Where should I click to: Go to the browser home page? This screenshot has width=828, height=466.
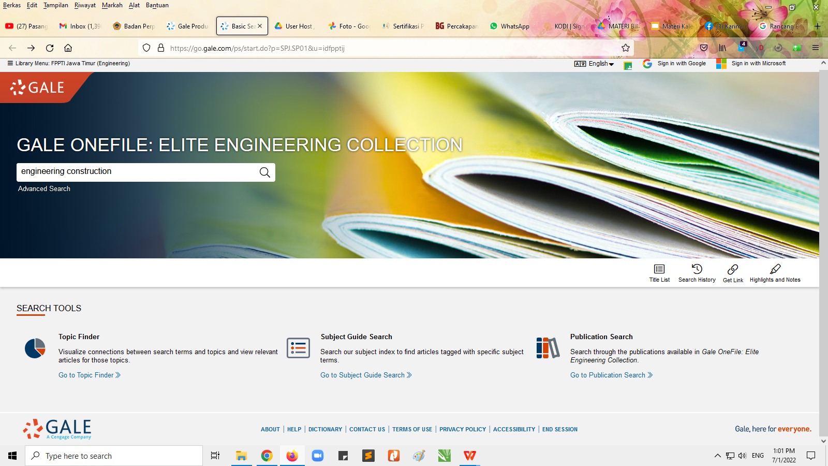click(x=68, y=48)
